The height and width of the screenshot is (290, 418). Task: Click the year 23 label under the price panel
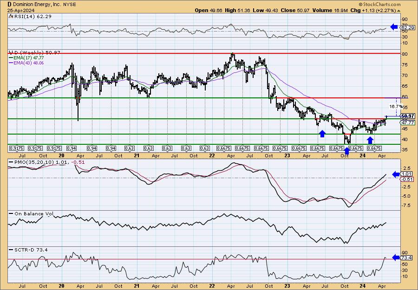287,155
